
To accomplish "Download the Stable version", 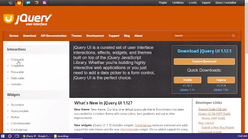I will [187, 80].
